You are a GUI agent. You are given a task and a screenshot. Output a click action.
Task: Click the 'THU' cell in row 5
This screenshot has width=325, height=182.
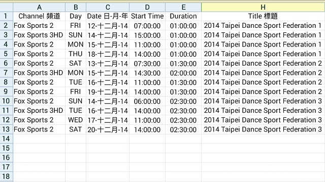coord(76,54)
